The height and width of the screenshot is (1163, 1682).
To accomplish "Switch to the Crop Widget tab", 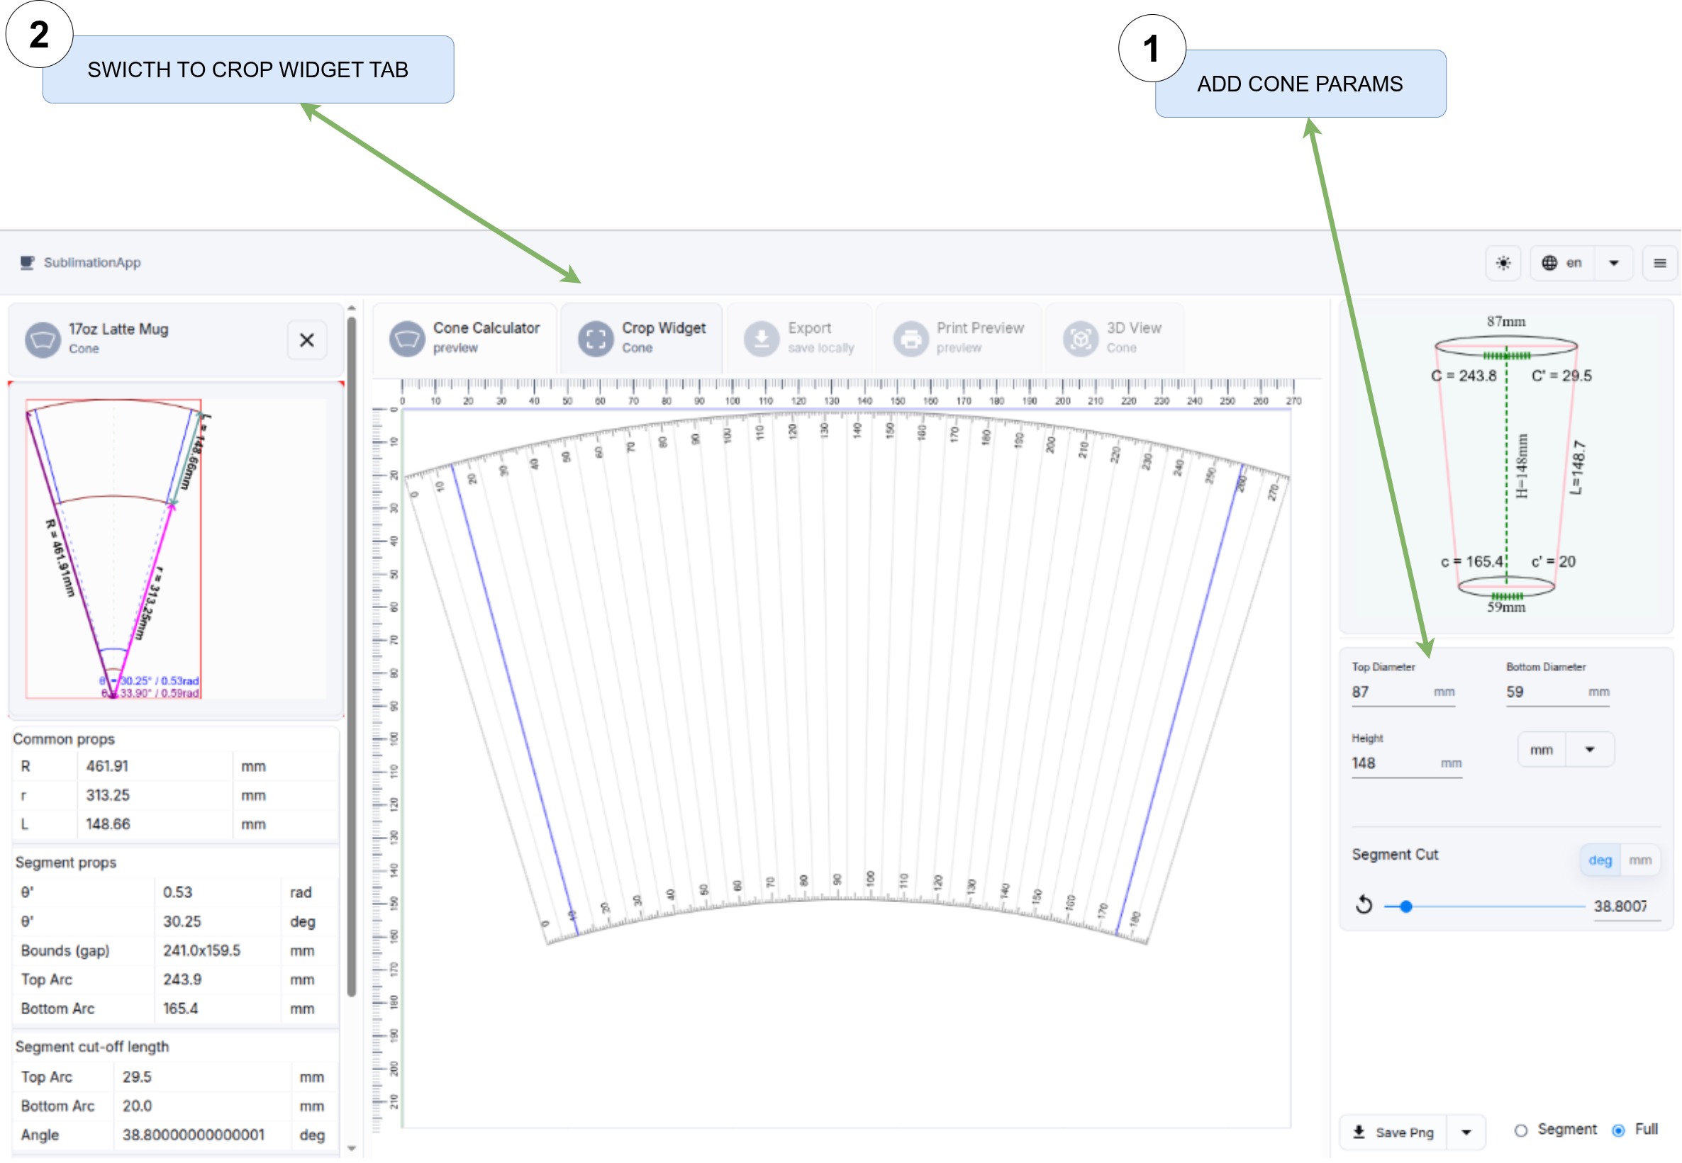I will [640, 337].
